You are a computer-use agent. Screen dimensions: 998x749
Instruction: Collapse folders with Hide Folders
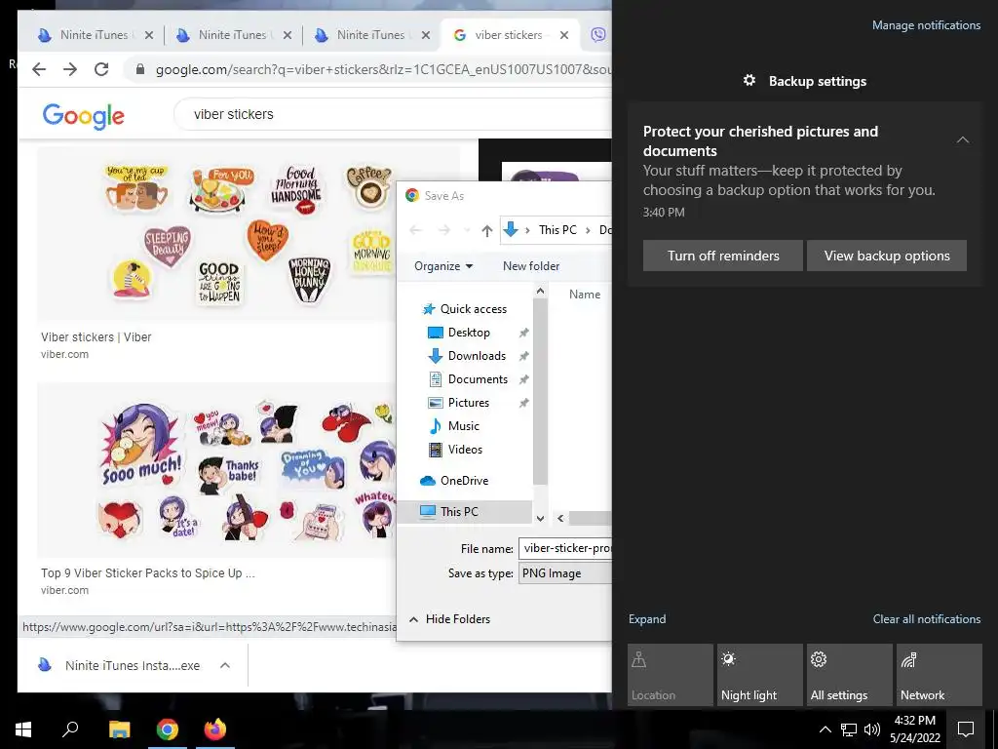[x=449, y=619]
